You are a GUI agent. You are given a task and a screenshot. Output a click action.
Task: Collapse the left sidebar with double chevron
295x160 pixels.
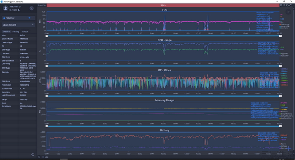[33, 155]
